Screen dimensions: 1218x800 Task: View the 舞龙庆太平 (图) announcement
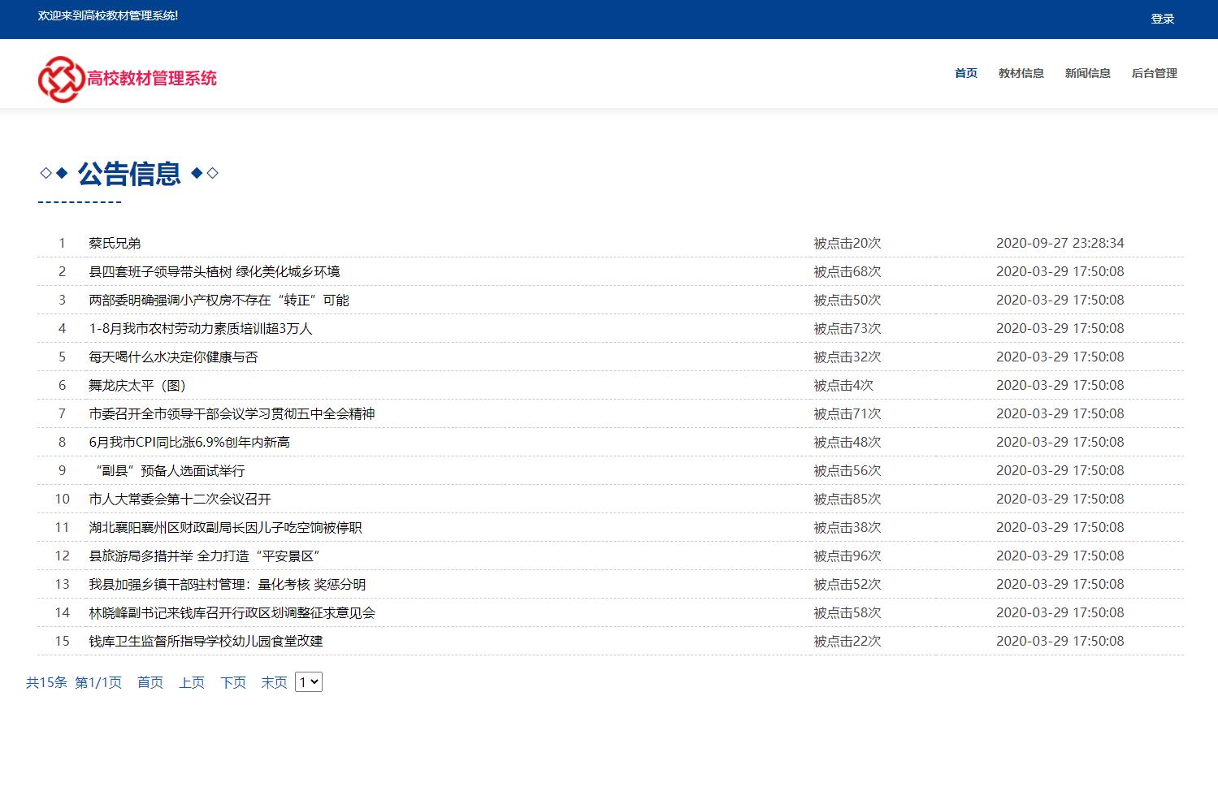[x=137, y=385]
